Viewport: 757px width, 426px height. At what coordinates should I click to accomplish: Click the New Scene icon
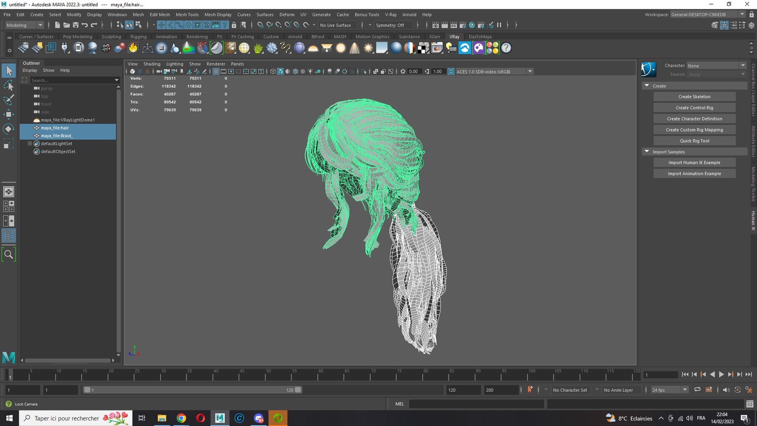tap(57, 25)
